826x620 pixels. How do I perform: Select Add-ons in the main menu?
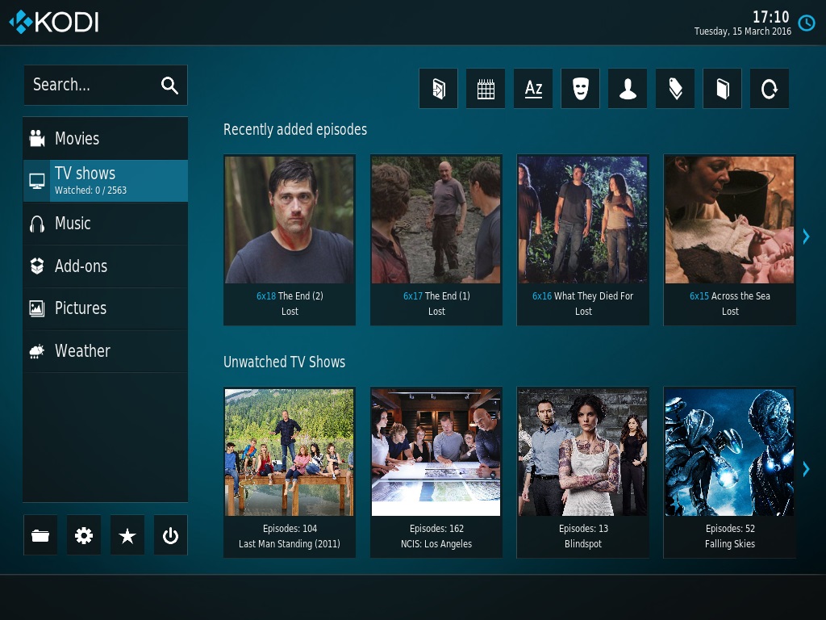106,266
